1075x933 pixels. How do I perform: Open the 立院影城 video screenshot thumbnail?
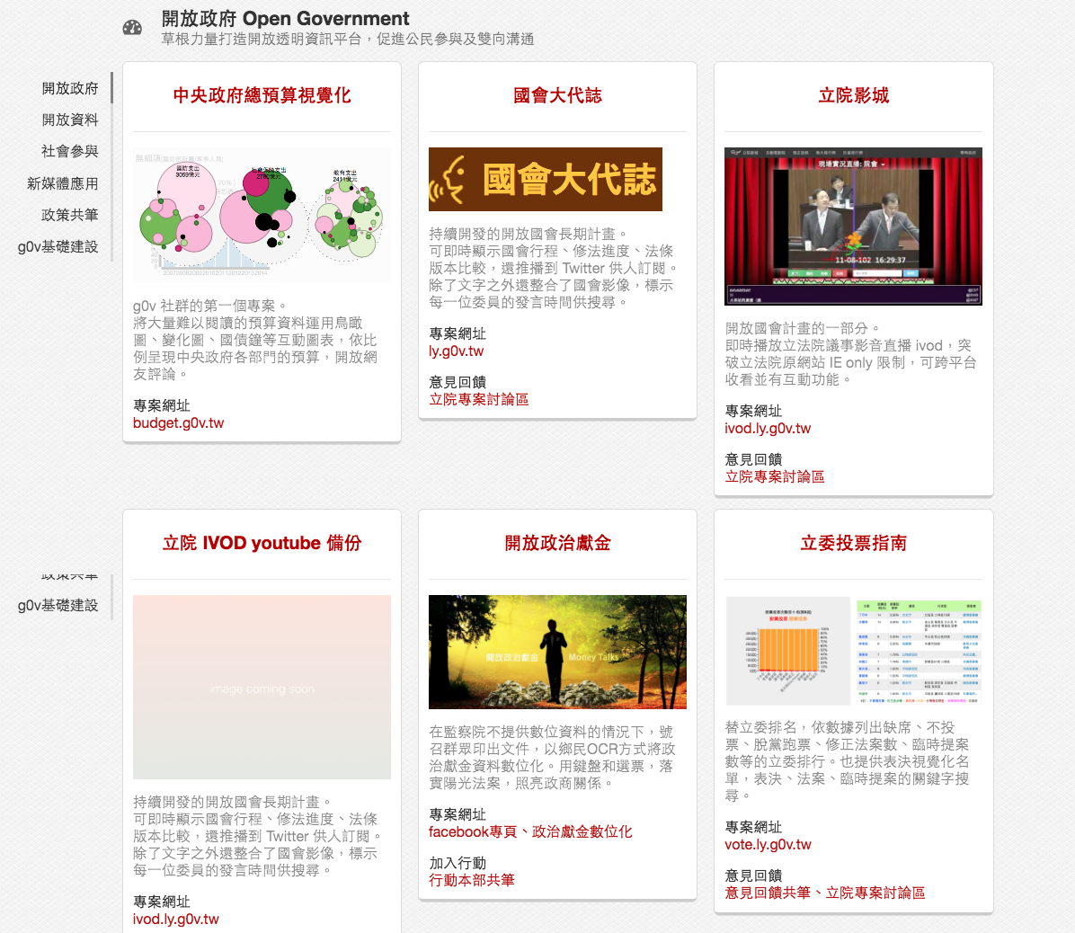pyautogui.click(x=853, y=227)
